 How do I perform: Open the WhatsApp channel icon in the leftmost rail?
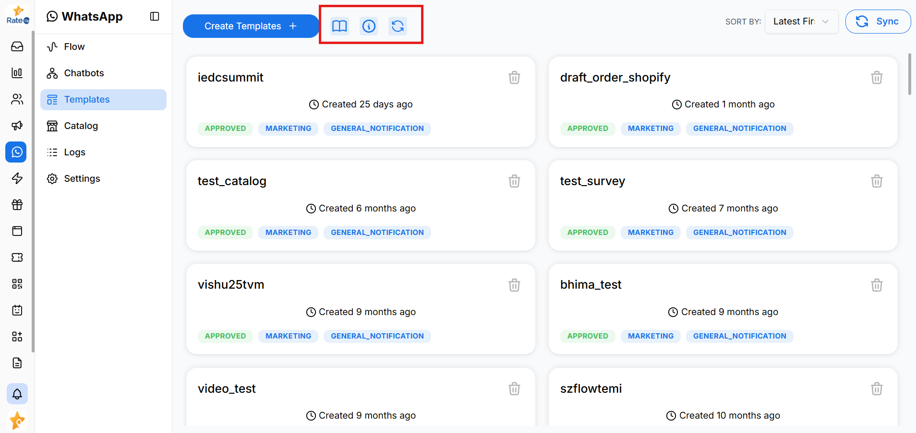[x=16, y=152]
